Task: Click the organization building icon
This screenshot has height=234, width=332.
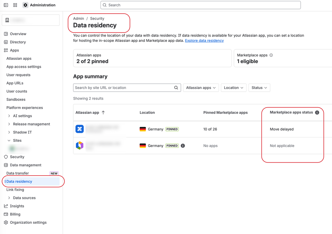Action: click(7, 20)
